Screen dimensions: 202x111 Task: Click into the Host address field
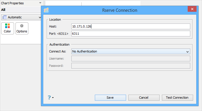pyautogui.click(x=131, y=26)
